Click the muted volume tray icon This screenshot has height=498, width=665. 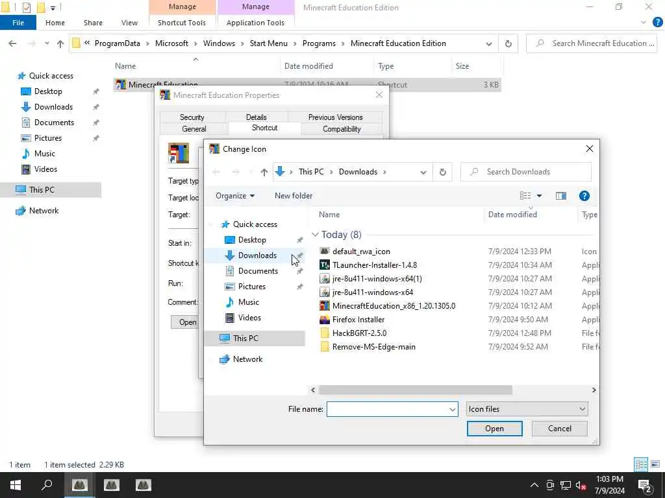point(581,485)
